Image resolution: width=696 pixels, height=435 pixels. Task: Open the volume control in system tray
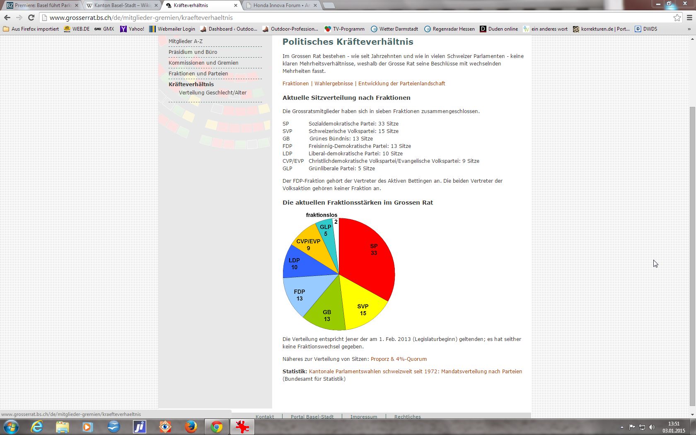pos(652,427)
